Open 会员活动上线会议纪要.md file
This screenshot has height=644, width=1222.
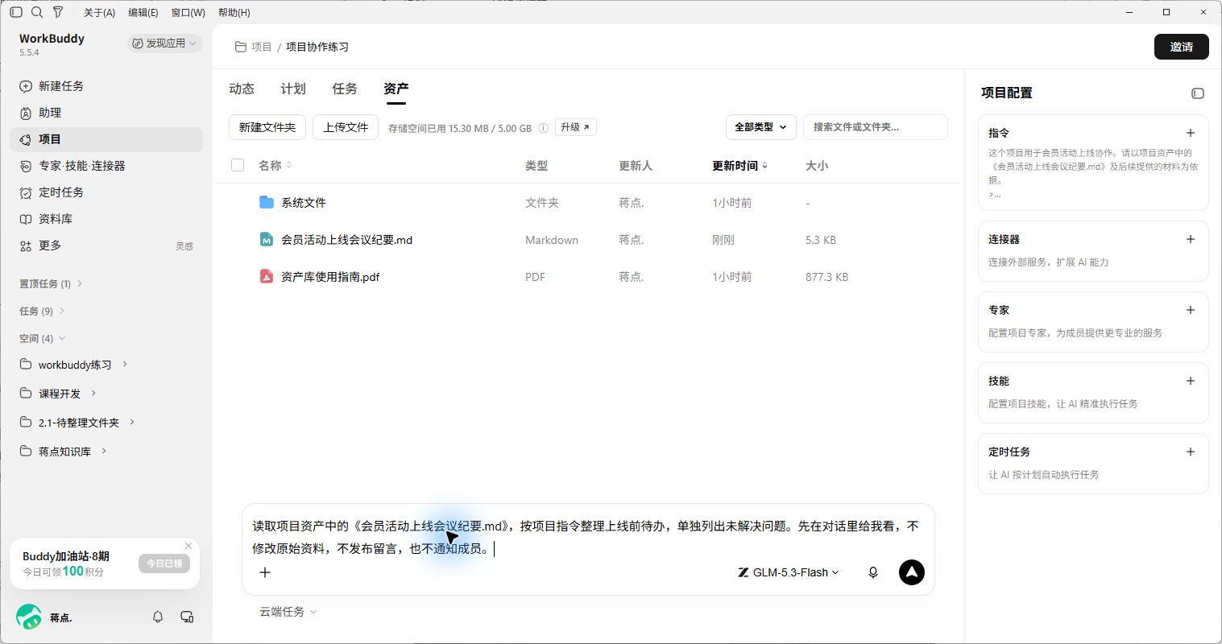[346, 240]
